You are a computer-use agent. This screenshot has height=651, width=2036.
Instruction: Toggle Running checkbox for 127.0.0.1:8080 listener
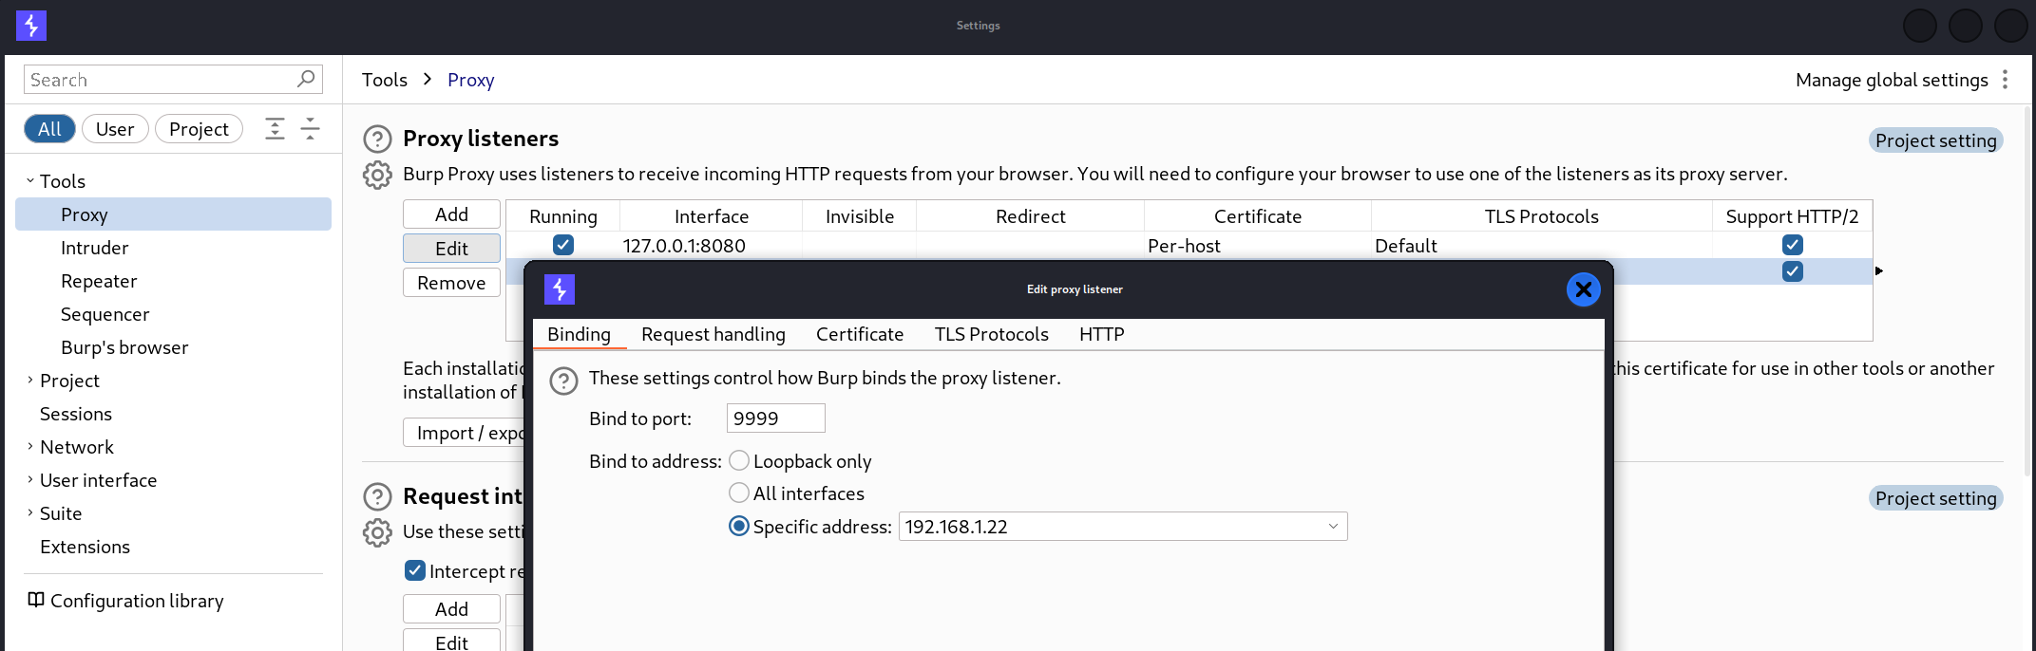563,245
